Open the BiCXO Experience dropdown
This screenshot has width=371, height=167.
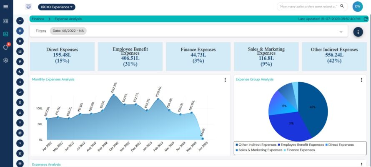57,7
